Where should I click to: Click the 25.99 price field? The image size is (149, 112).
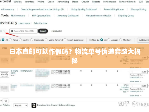click(x=139, y=58)
